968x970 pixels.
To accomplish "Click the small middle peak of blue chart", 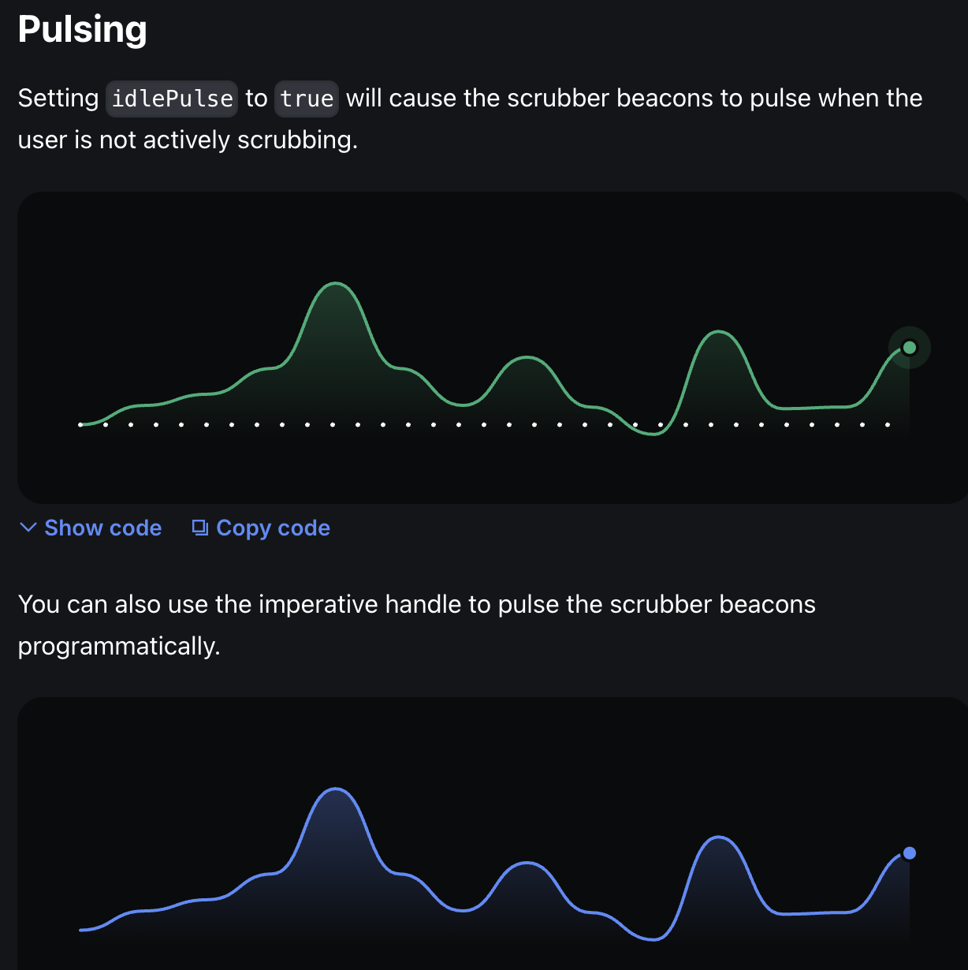I will 527,864.
